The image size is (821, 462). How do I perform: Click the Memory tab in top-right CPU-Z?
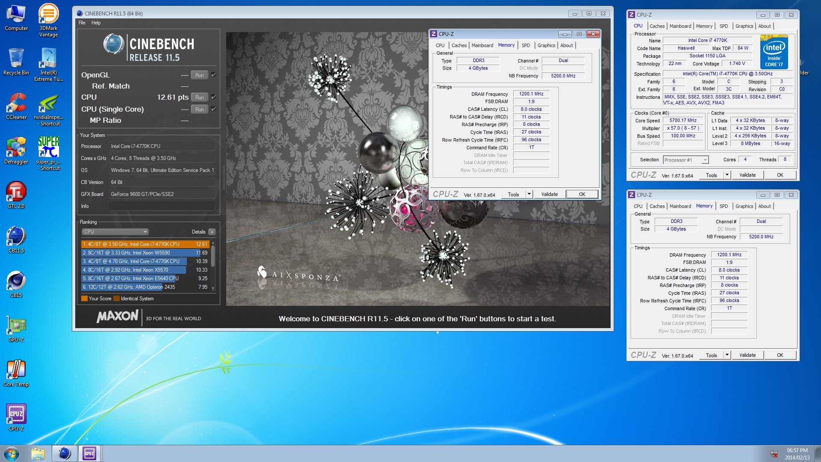pyautogui.click(x=704, y=26)
